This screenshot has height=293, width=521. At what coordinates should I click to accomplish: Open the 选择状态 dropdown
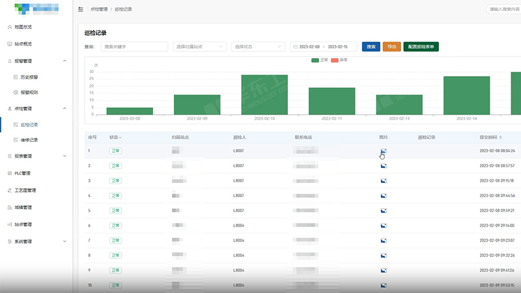coord(259,47)
